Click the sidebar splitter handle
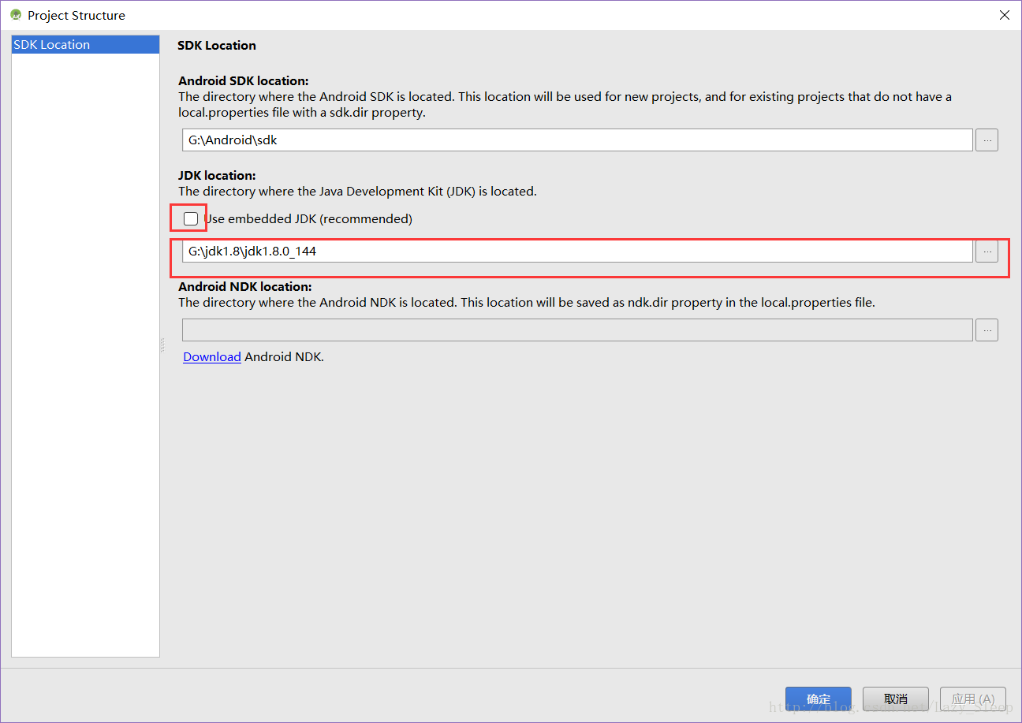The width and height of the screenshot is (1022, 723). point(162,345)
